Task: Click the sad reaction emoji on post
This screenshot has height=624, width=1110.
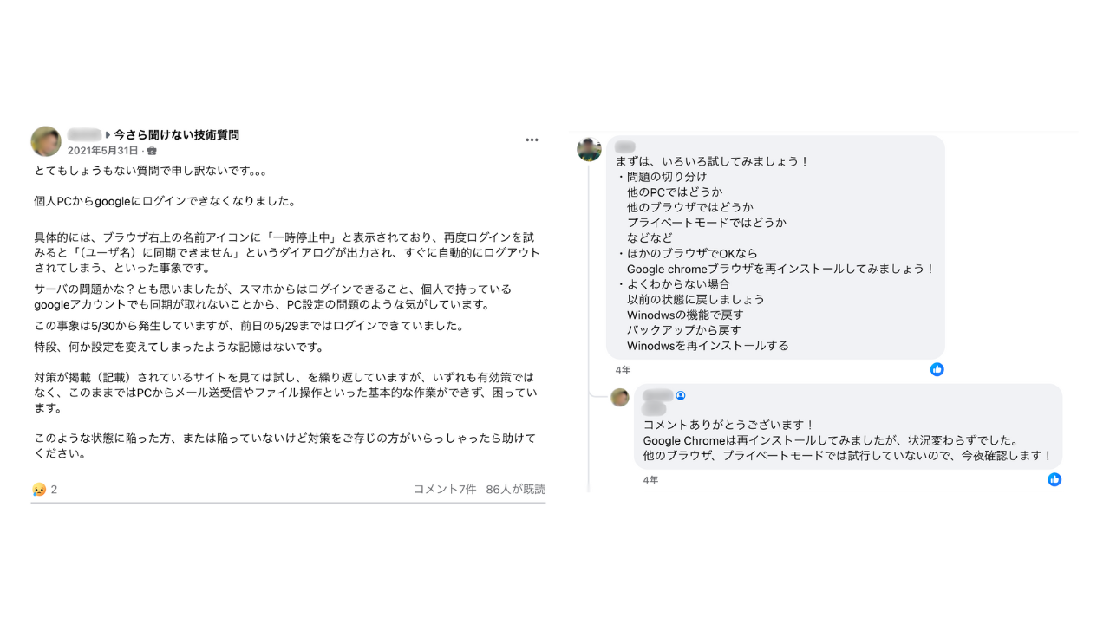Action: tap(39, 490)
